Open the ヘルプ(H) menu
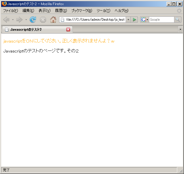Viewport: 184px width, 174px height. point(121,11)
